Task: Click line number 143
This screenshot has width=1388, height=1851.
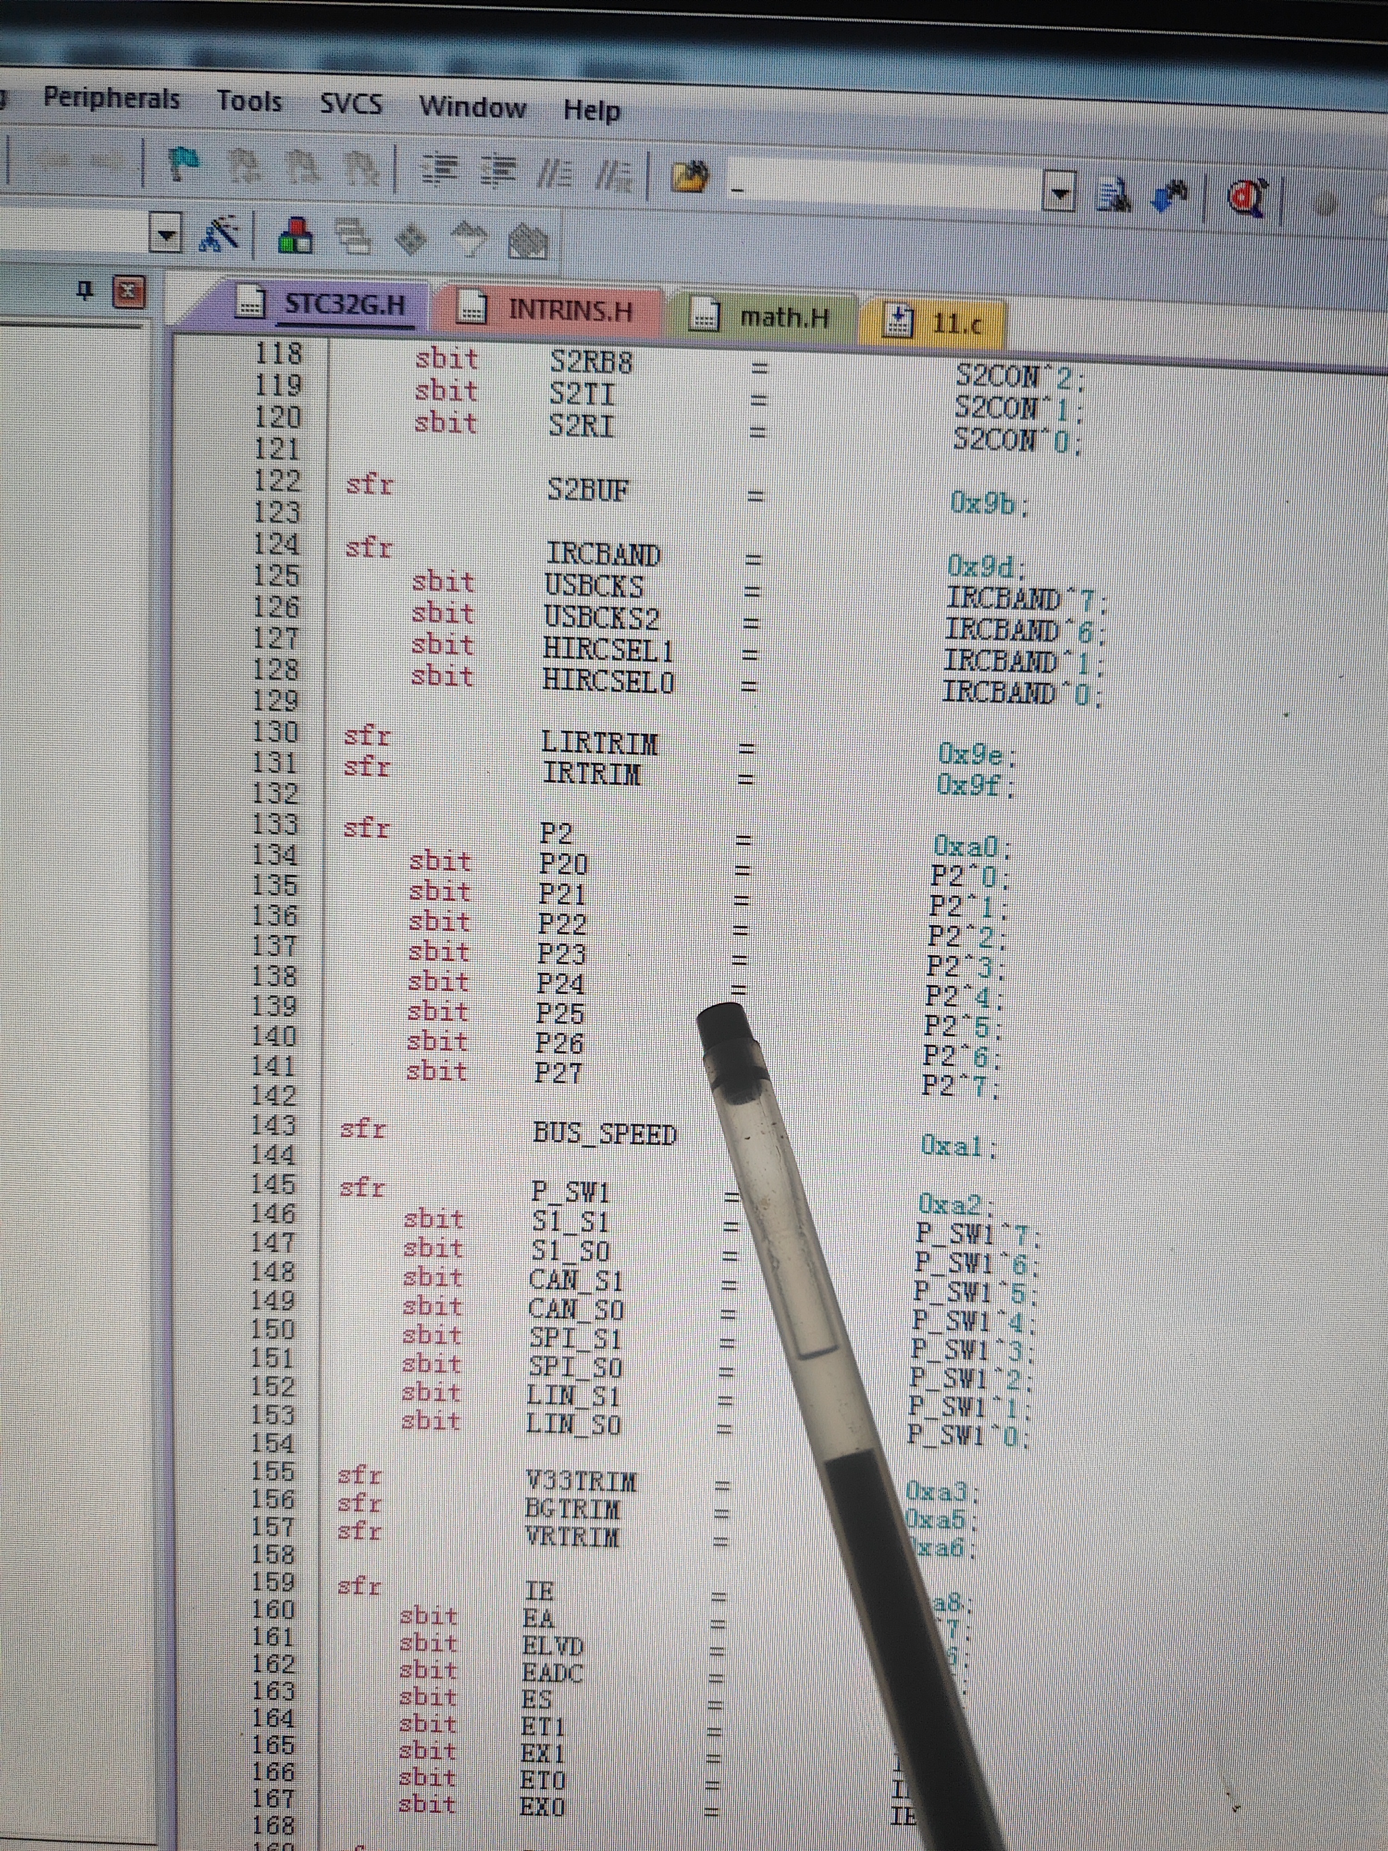Action: tap(274, 1125)
